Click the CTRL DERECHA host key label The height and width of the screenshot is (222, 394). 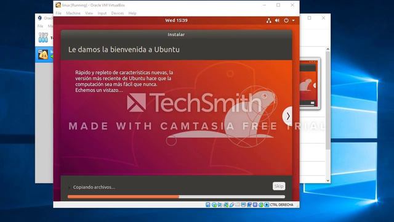tap(281, 205)
